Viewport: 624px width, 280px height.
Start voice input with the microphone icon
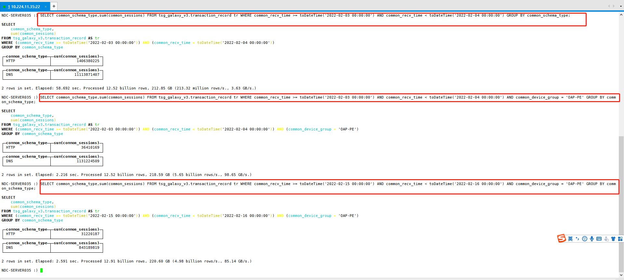592,239
